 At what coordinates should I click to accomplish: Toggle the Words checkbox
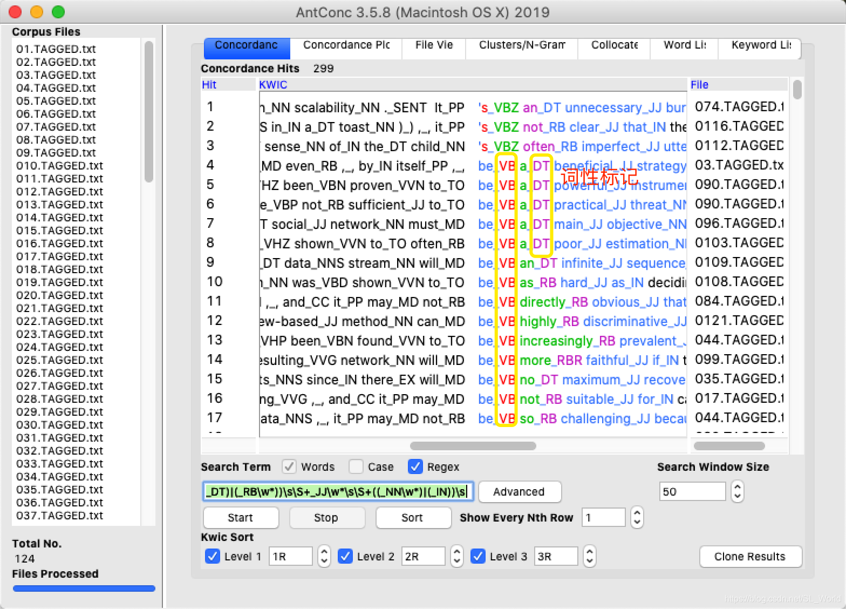(289, 466)
